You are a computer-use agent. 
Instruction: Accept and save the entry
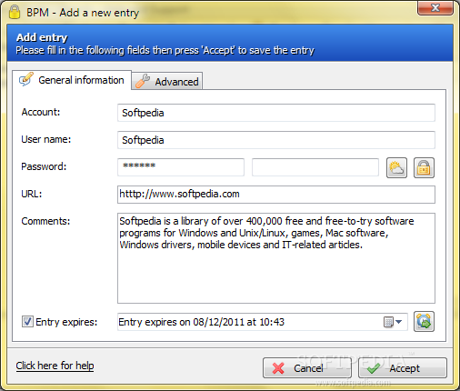403,367
